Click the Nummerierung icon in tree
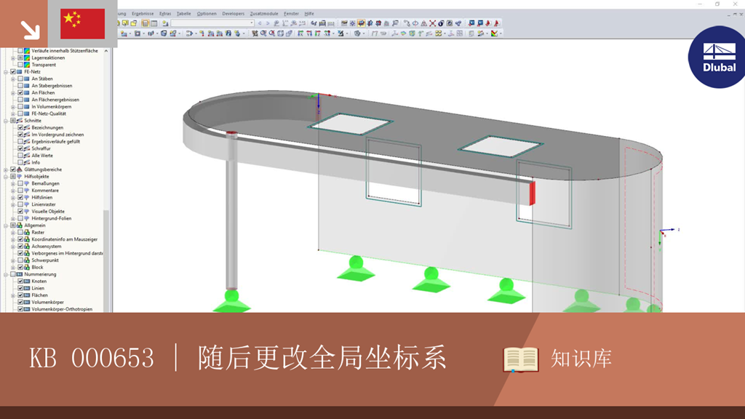This screenshot has height=419, width=745. [20, 274]
